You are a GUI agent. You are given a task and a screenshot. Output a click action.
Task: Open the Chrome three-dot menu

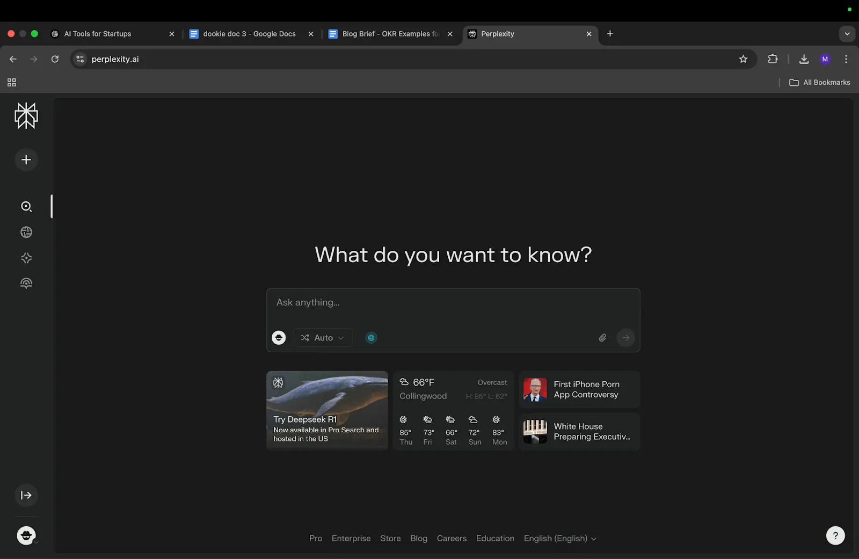pyautogui.click(x=846, y=59)
